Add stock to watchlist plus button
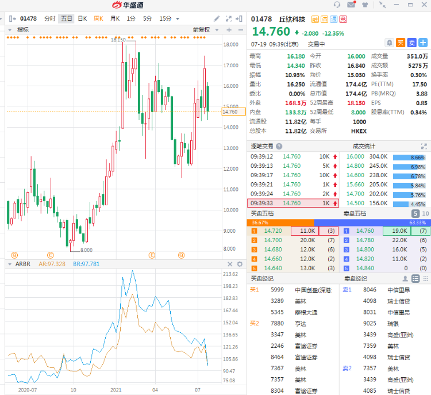This screenshot has height=395, width=431. pyautogui.click(x=423, y=43)
